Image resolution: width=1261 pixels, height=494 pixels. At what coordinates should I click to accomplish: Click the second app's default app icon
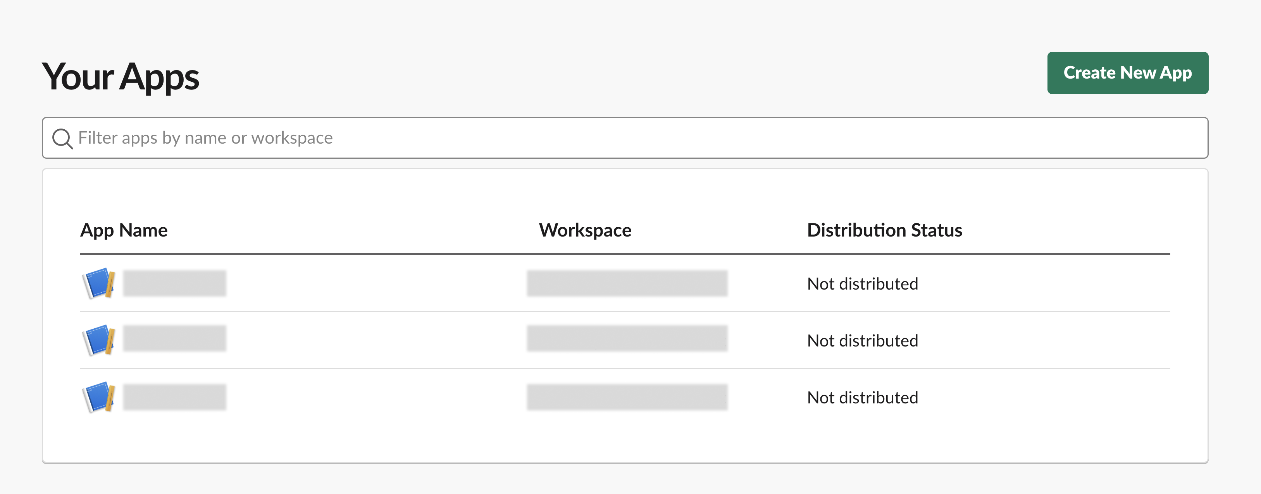(x=98, y=340)
